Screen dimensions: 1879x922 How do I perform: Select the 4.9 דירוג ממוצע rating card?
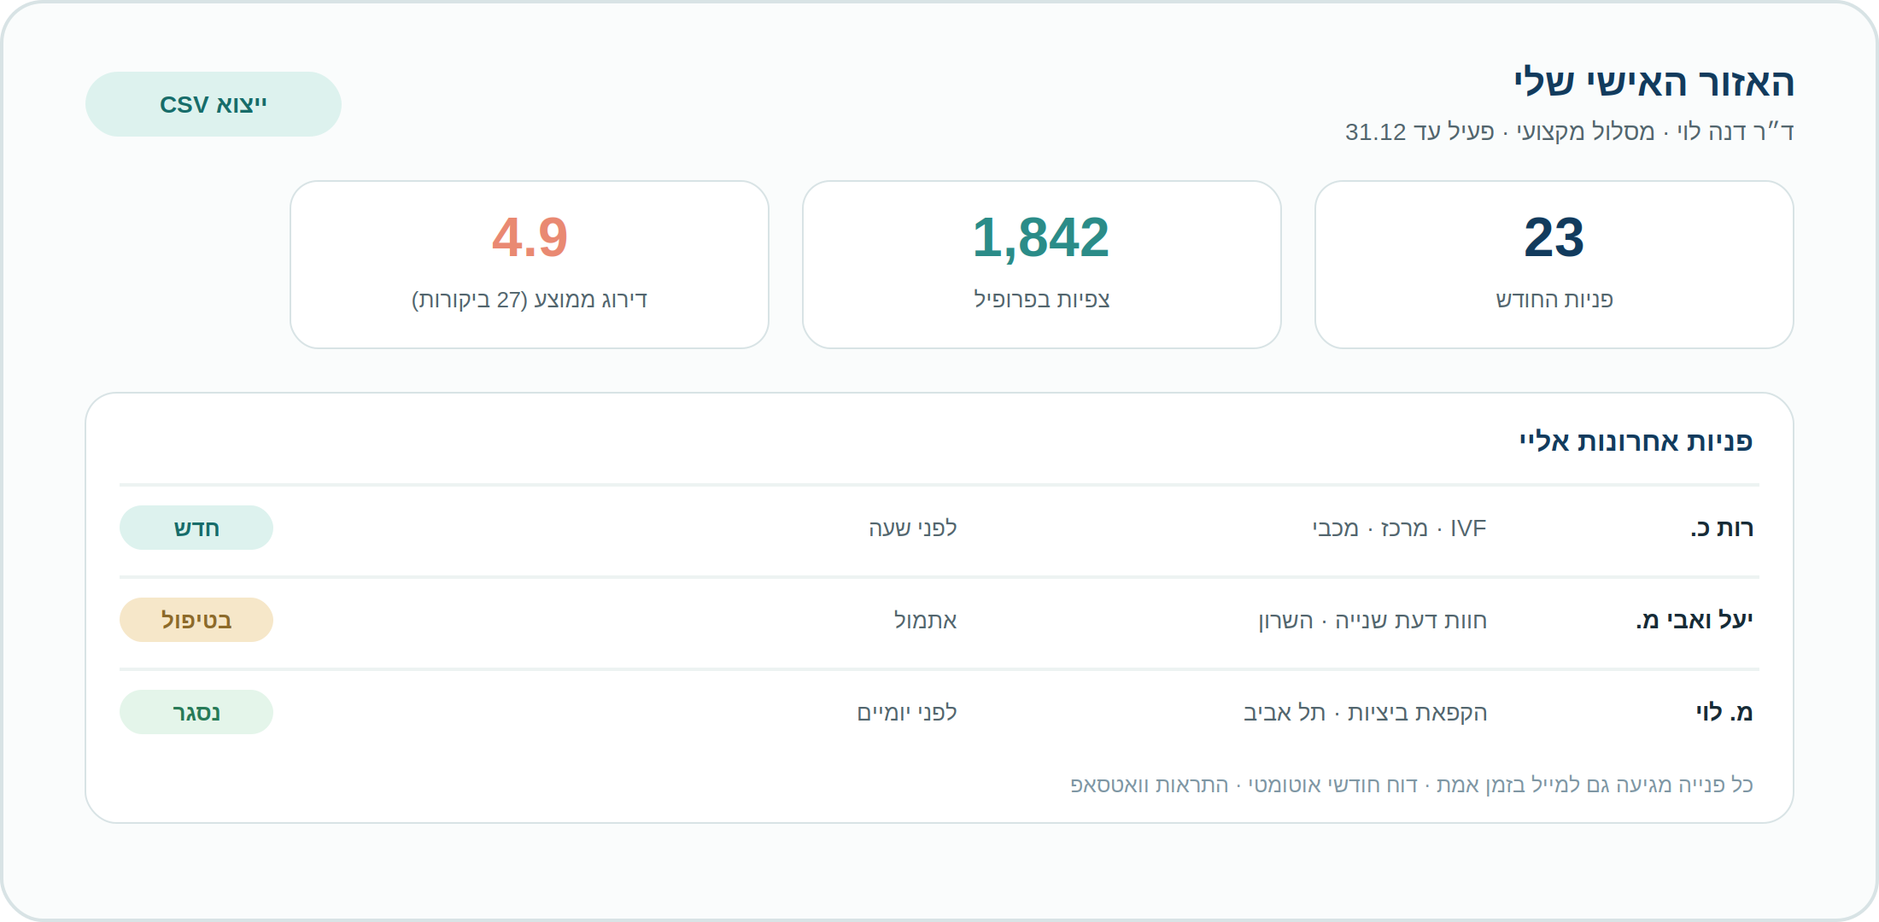coord(530,265)
